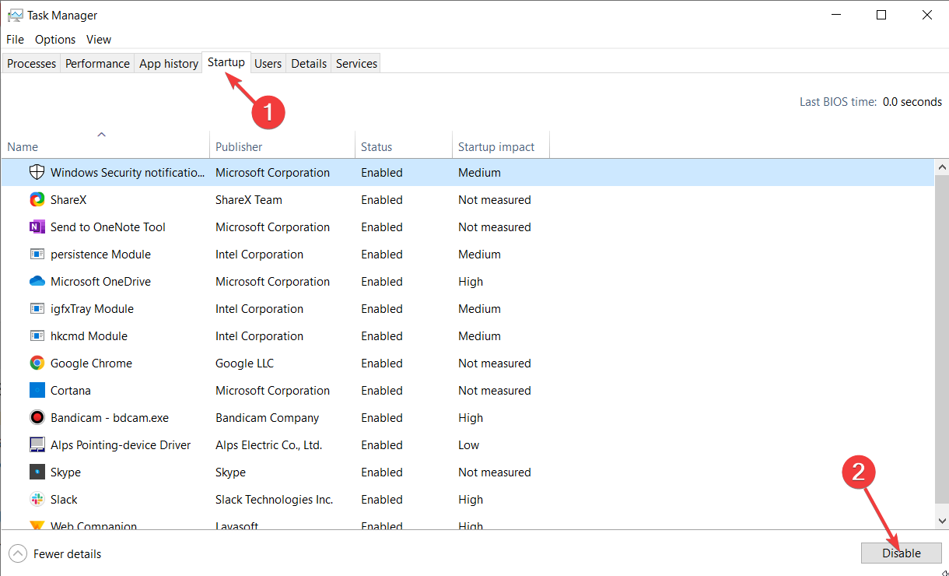Sort by the Startup impact column header
The height and width of the screenshot is (576, 949).
click(501, 146)
